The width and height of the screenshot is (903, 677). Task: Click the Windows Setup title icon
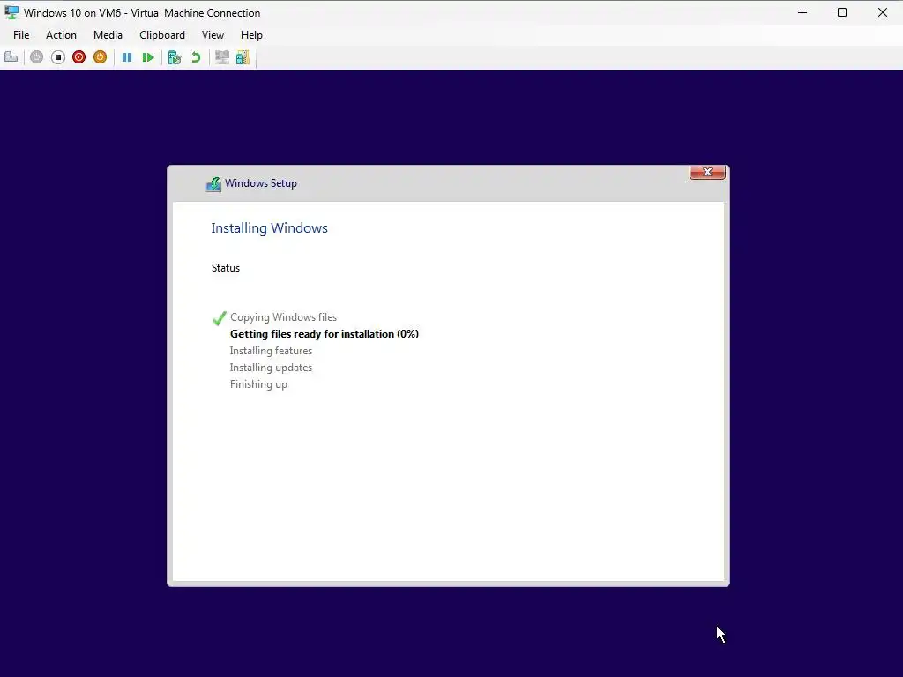point(213,184)
